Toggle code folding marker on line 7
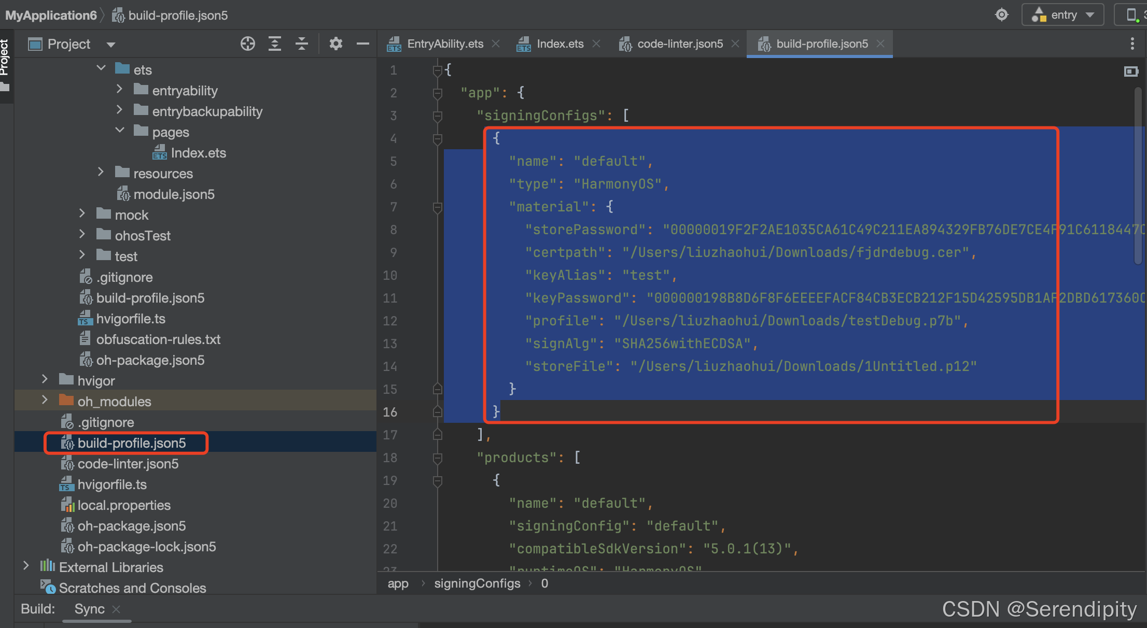The height and width of the screenshot is (628, 1147). [x=437, y=207]
